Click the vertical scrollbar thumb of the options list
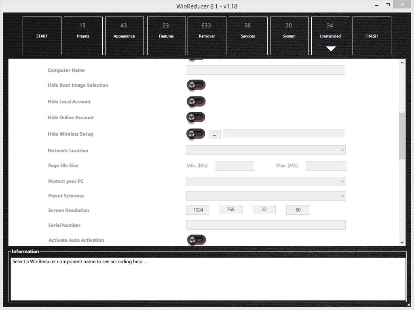Image resolution: width=414 pixels, height=310 pixels. (x=402, y=136)
